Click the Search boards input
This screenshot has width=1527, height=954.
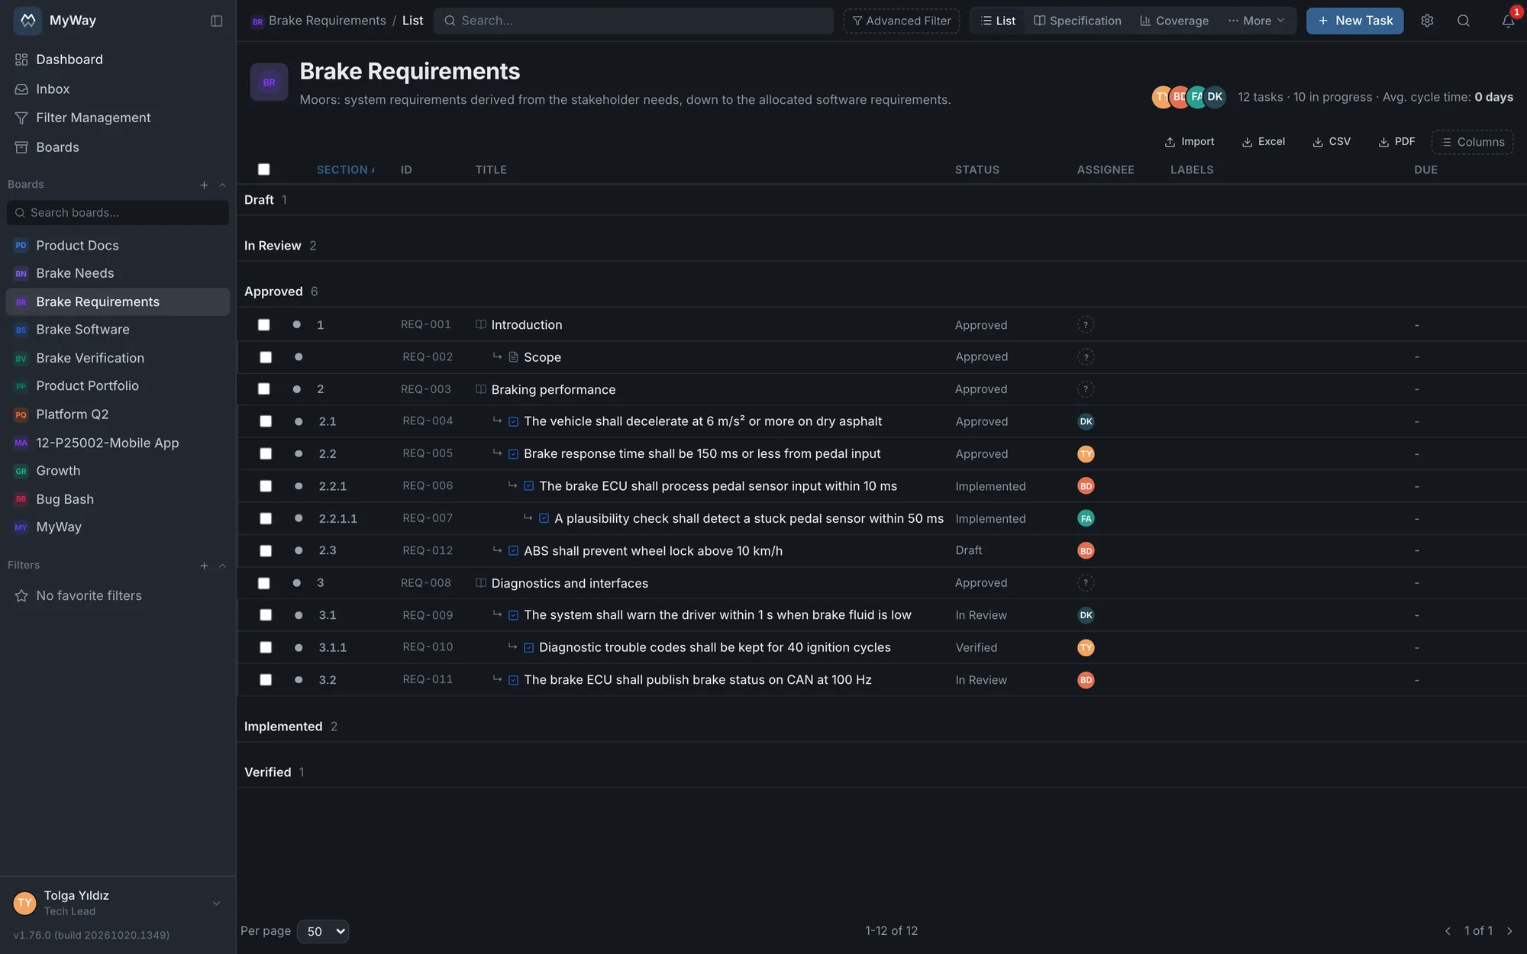click(118, 213)
